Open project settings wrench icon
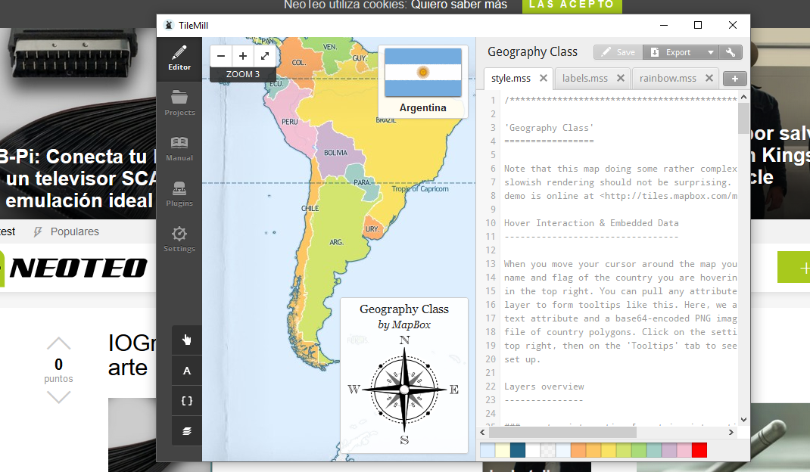Image resolution: width=810 pixels, height=472 pixels. click(731, 52)
